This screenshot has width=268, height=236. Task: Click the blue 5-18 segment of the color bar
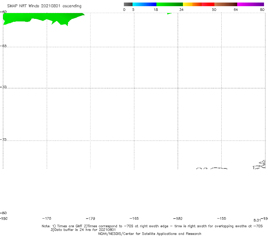[x=145, y=4]
